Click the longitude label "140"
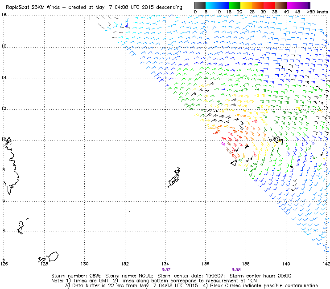Image resolution: width=330 pixels, height=289 pixels. coord(286,264)
